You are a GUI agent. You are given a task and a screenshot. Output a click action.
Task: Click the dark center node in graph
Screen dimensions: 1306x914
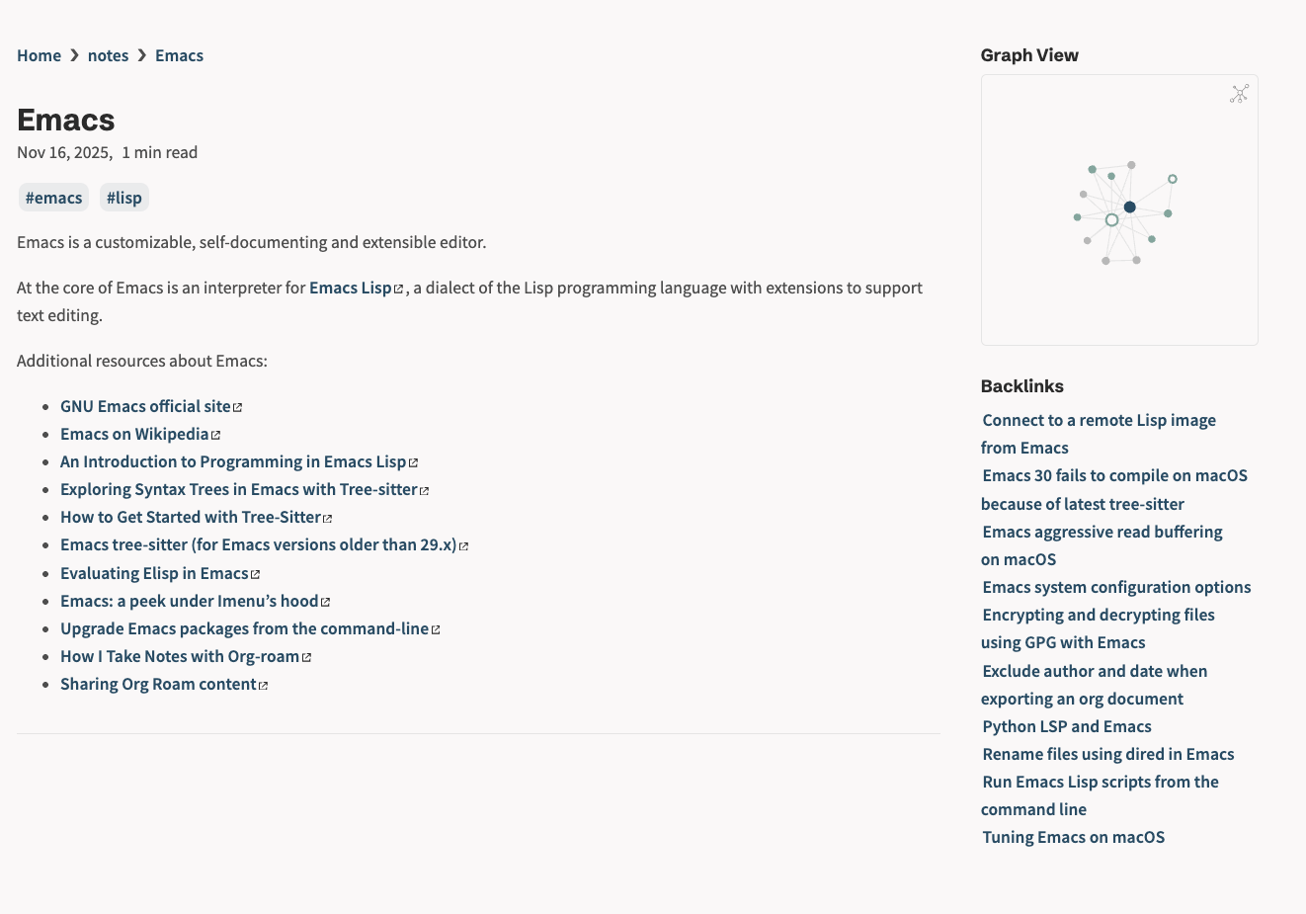click(x=1130, y=208)
